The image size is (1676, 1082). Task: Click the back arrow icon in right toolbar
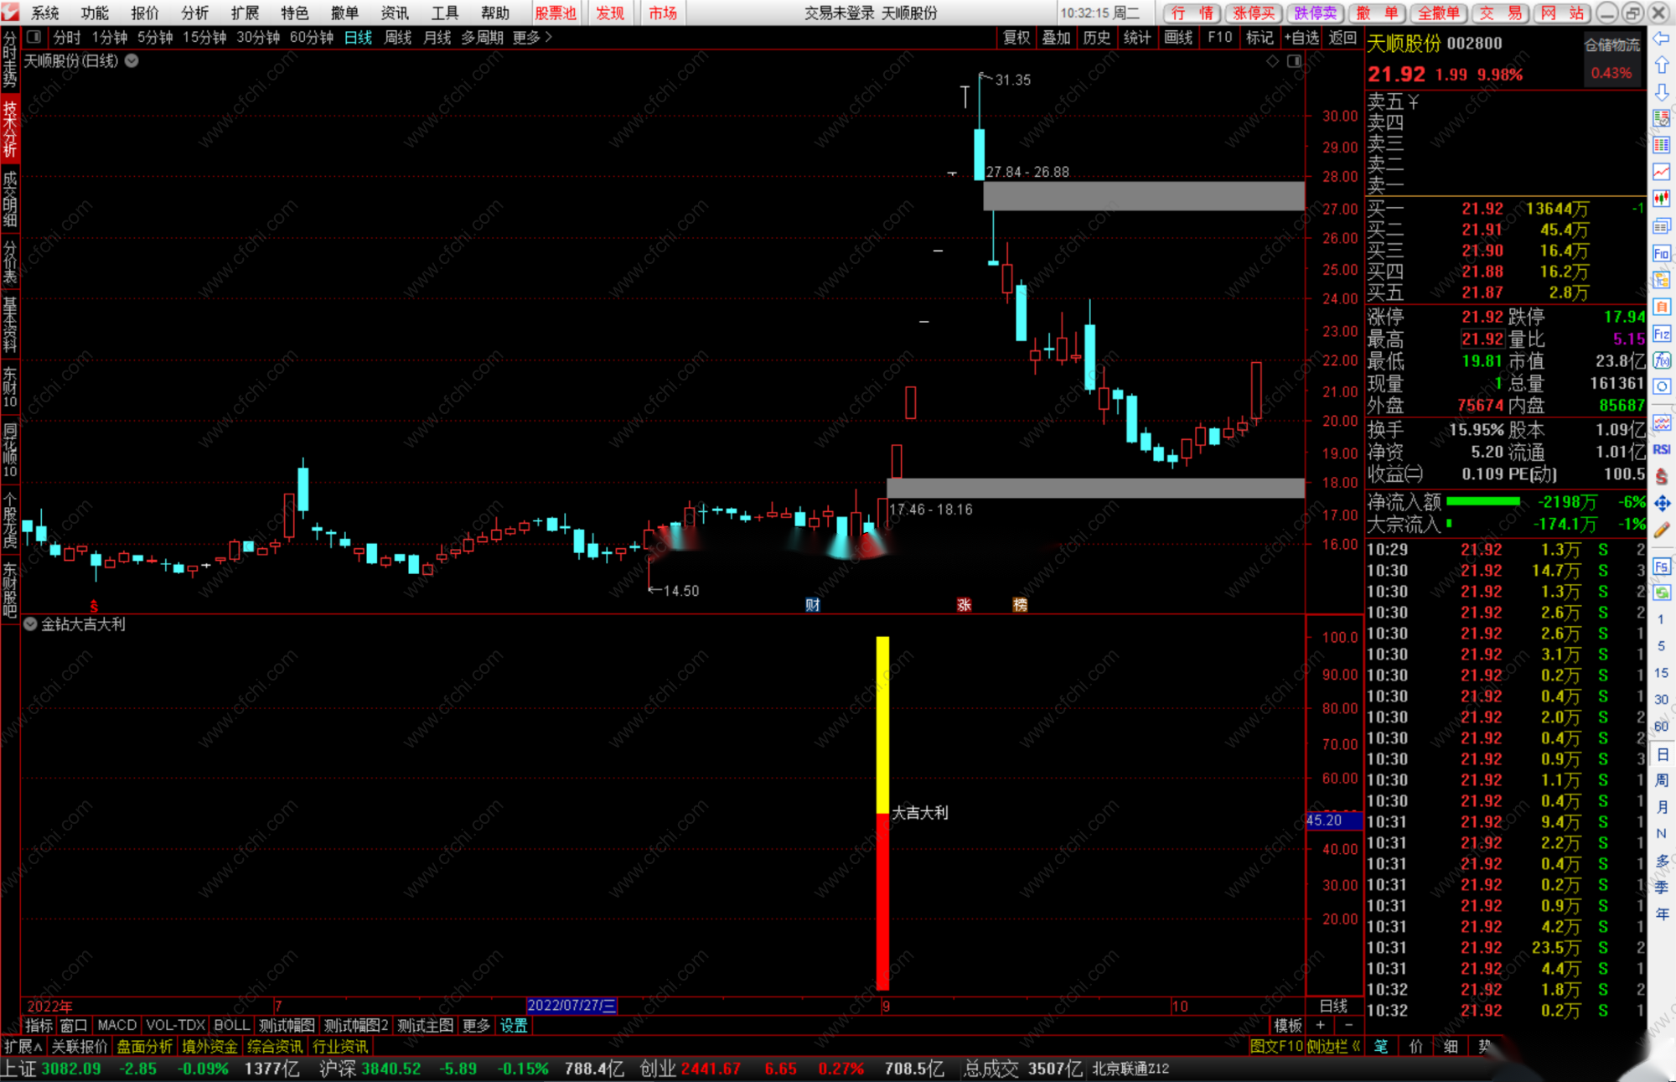(1661, 39)
